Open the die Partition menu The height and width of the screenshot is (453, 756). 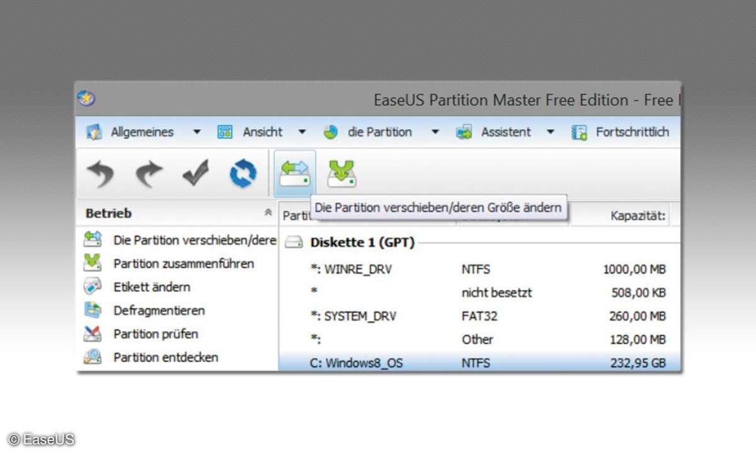point(381,132)
